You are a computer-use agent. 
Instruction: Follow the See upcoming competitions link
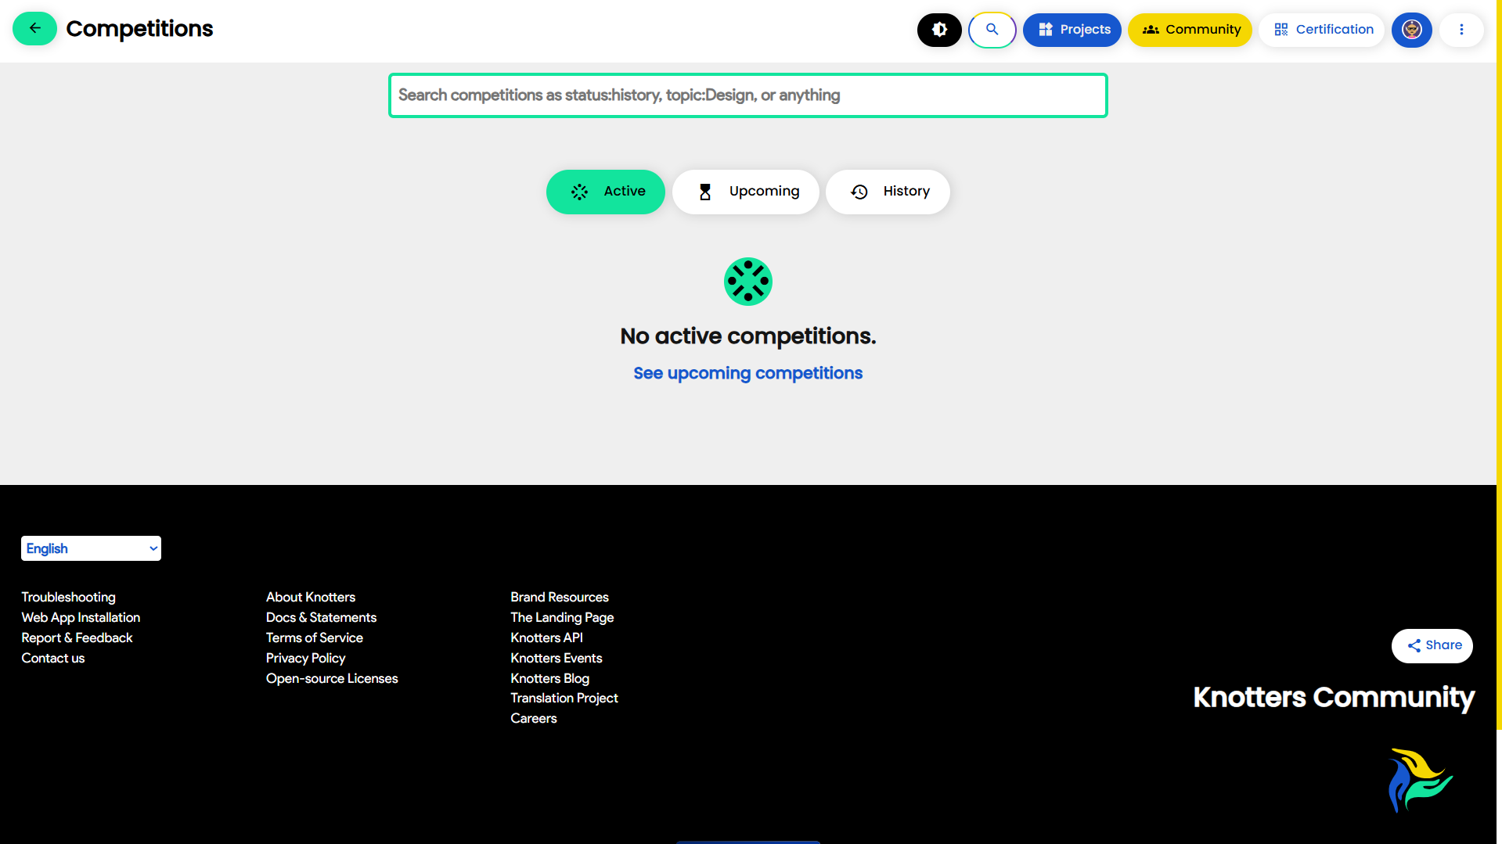coord(747,373)
